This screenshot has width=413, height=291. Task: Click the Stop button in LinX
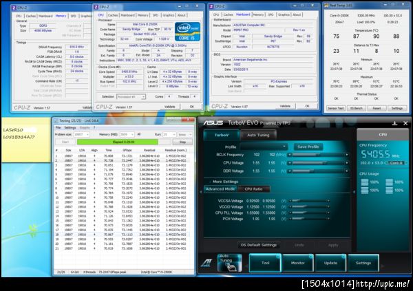pos(182,142)
